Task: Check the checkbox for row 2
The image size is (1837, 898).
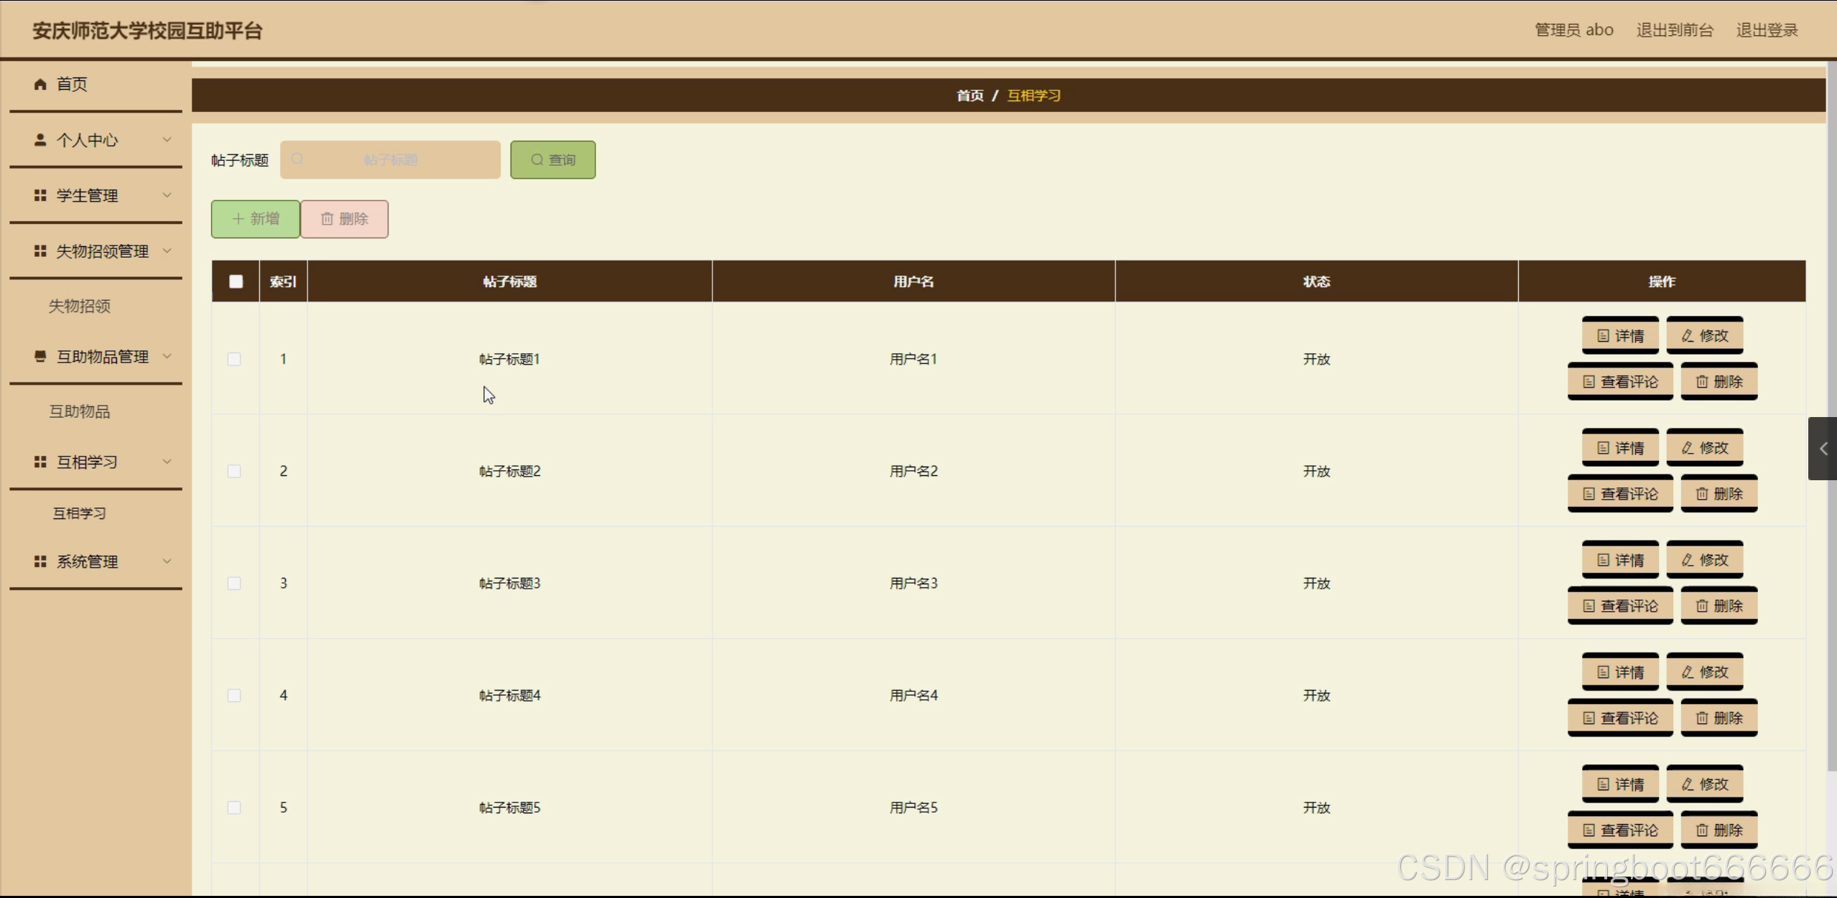Action: pyautogui.click(x=234, y=471)
